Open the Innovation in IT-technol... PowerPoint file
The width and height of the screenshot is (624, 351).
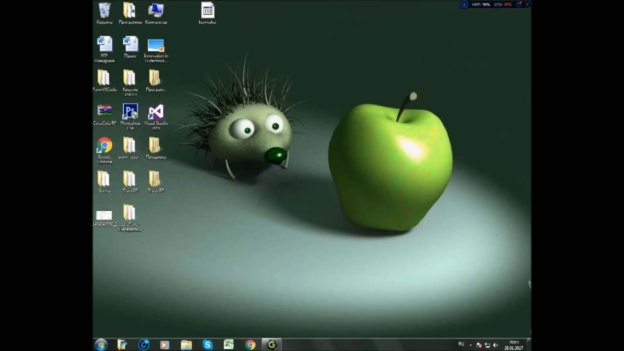156,50
